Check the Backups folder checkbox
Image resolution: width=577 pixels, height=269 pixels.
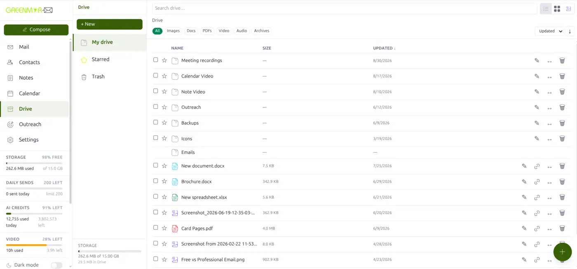pyautogui.click(x=155, y=122)
